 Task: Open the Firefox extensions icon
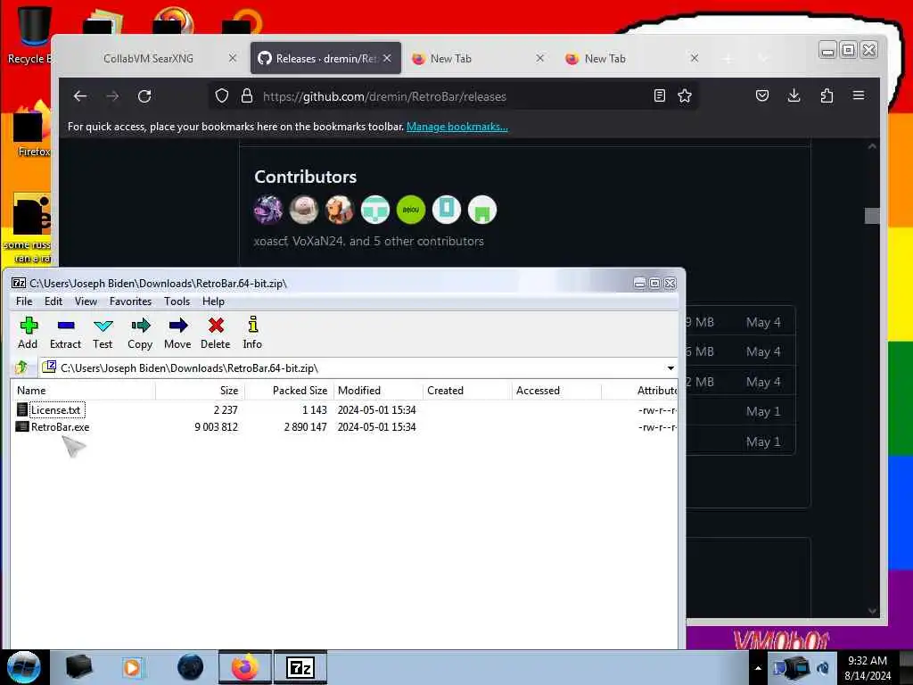pos(827,96)
